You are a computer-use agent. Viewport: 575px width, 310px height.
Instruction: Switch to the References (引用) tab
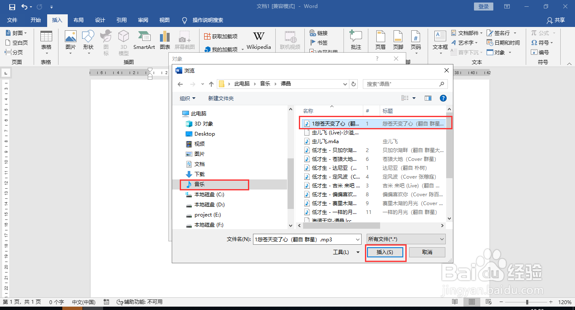pyautogui.click(x=122, y=20)
